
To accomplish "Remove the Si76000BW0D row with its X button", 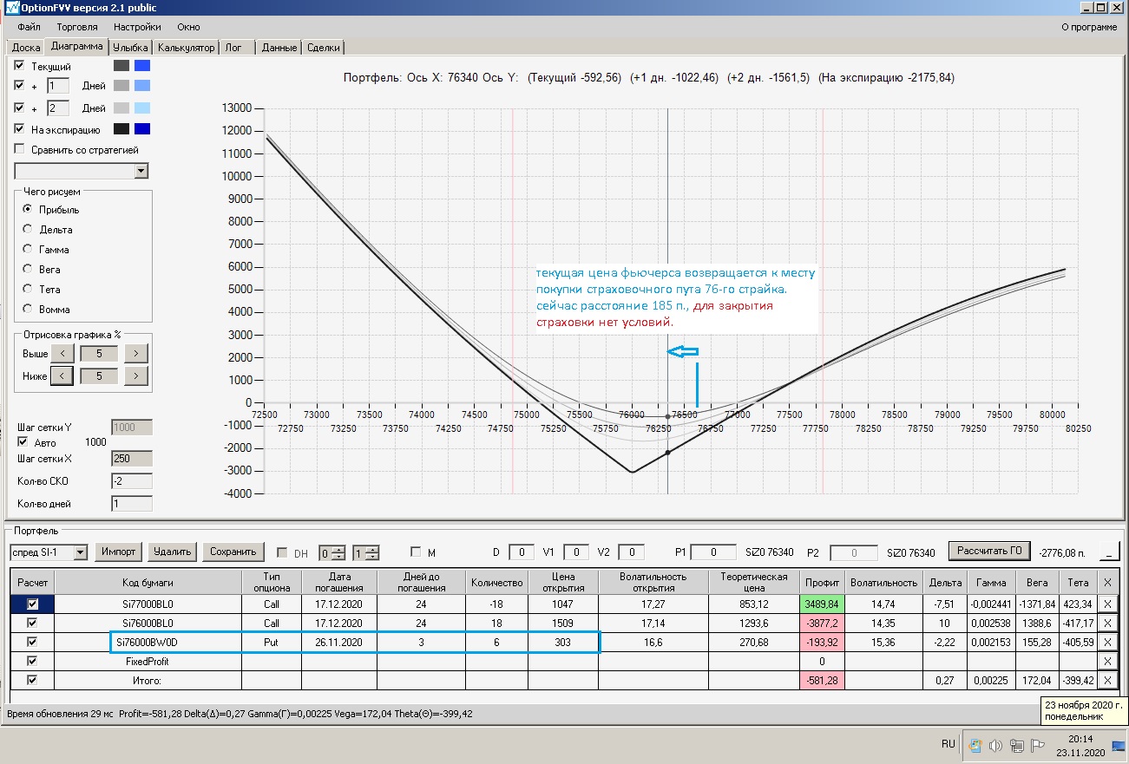I will tap(1107, 642).
